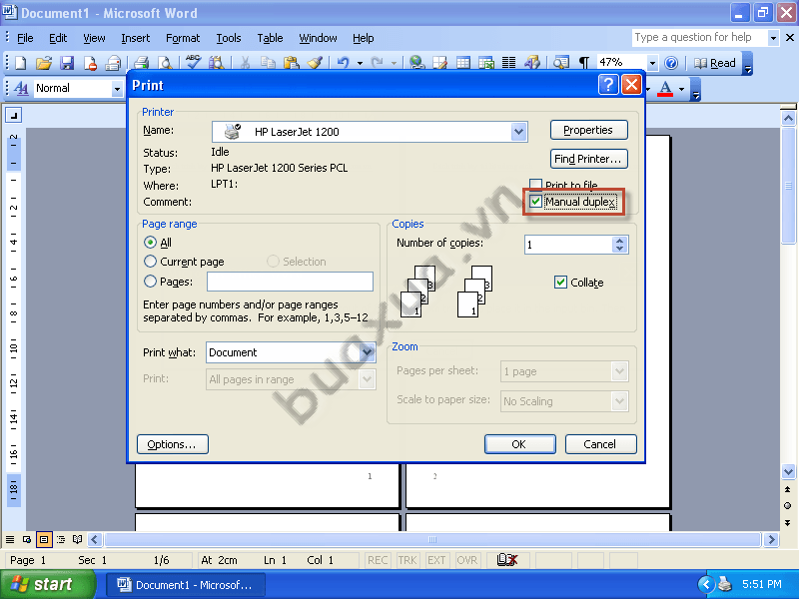The image size is (799, 599).
Task: Click the Drawing toolbar icon
Action: 532,63
